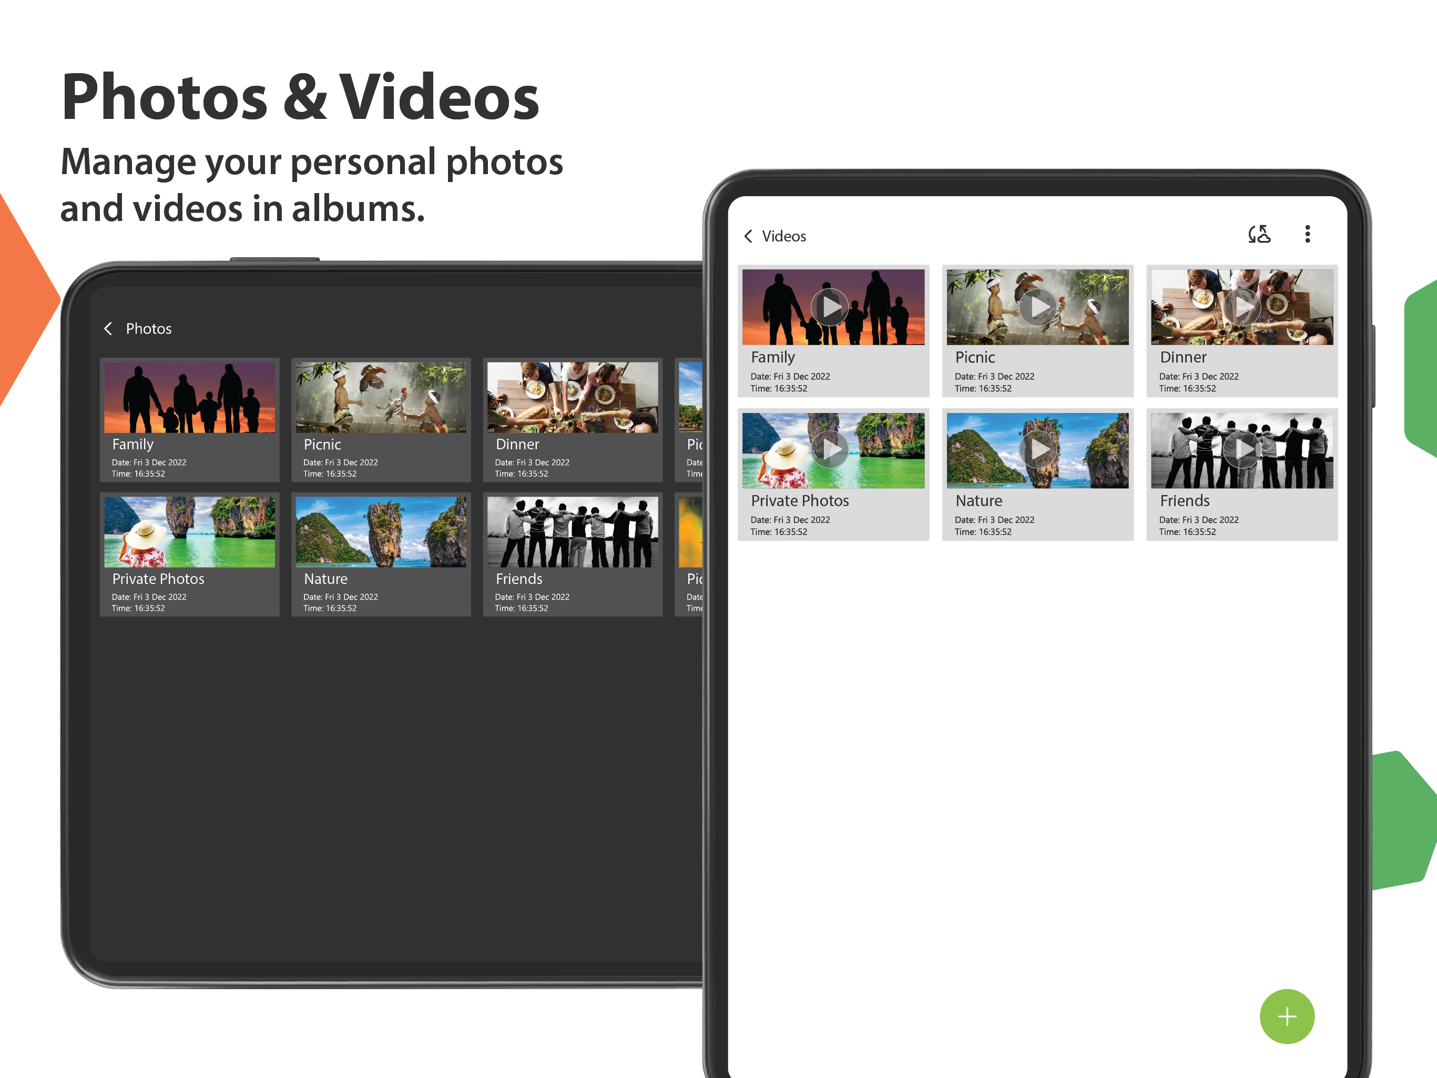Go back using the Videos back arrow
Image resolution: width=1437 pixels, height=1078 pixels.
point(748,236)
